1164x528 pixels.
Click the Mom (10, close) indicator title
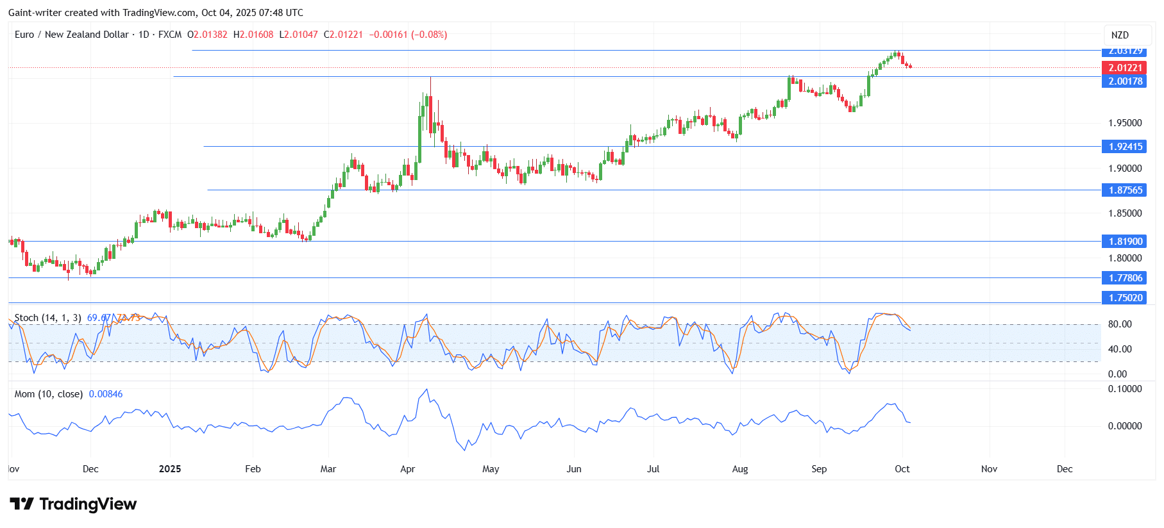pos(49,394)
